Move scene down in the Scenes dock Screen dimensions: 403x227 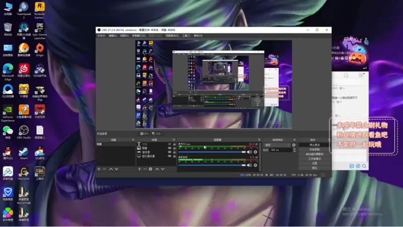(116, 169)
